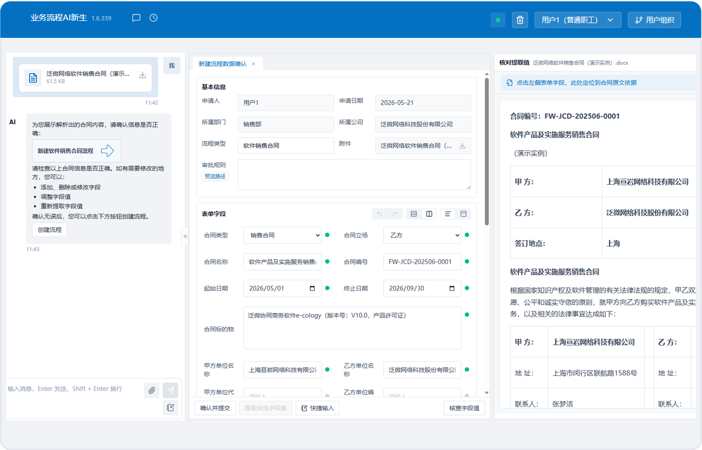The width and height of the screenshot is (702, 450).
Task: Click the green dot beside 起始日期
Action: click(x=327, y=288)
